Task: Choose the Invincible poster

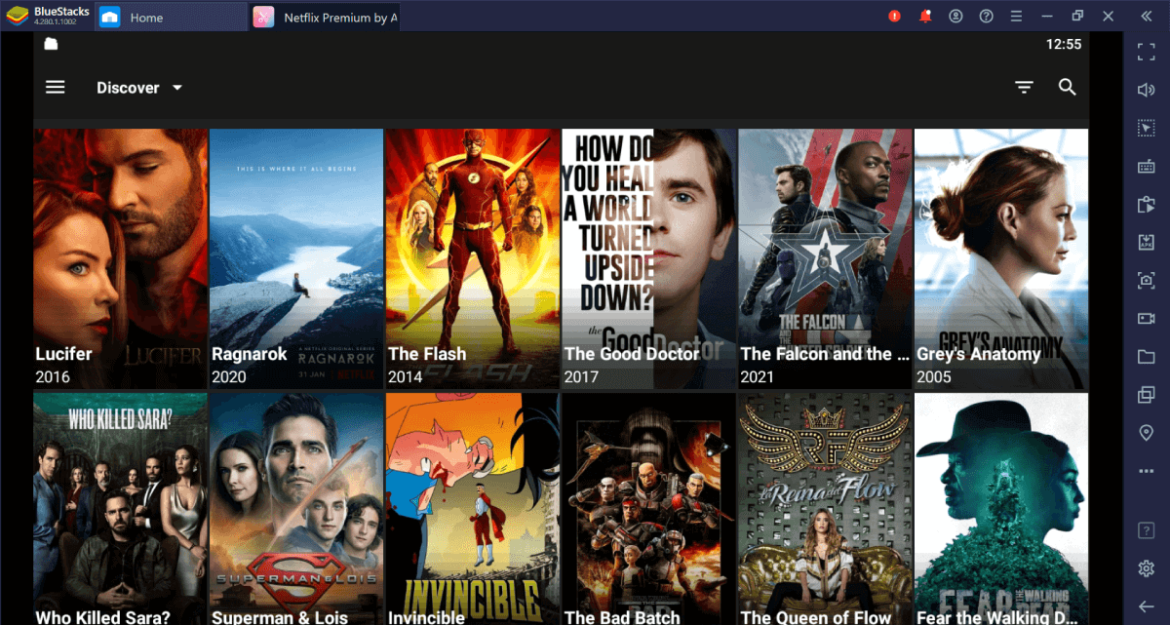Action: 472,509
